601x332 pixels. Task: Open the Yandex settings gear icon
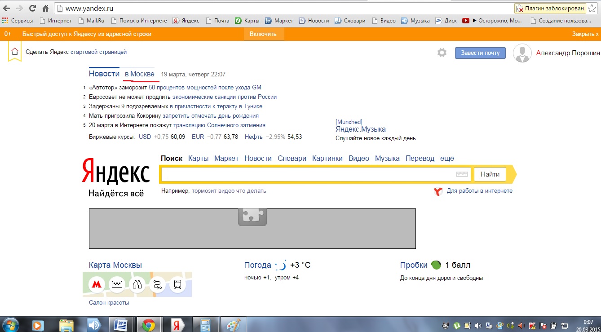tap(442, 53)
